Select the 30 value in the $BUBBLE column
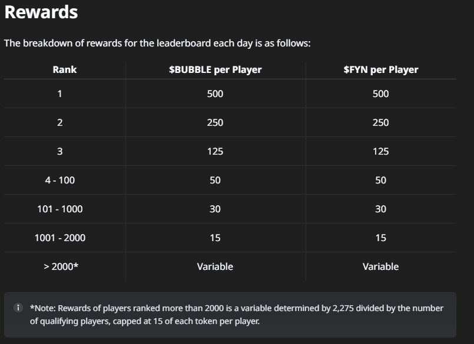This screenshot has height=344, width=474. (x=215, y=209)
